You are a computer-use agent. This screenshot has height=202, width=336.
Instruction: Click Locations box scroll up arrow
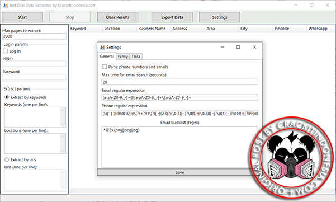(x=63, y=137)
